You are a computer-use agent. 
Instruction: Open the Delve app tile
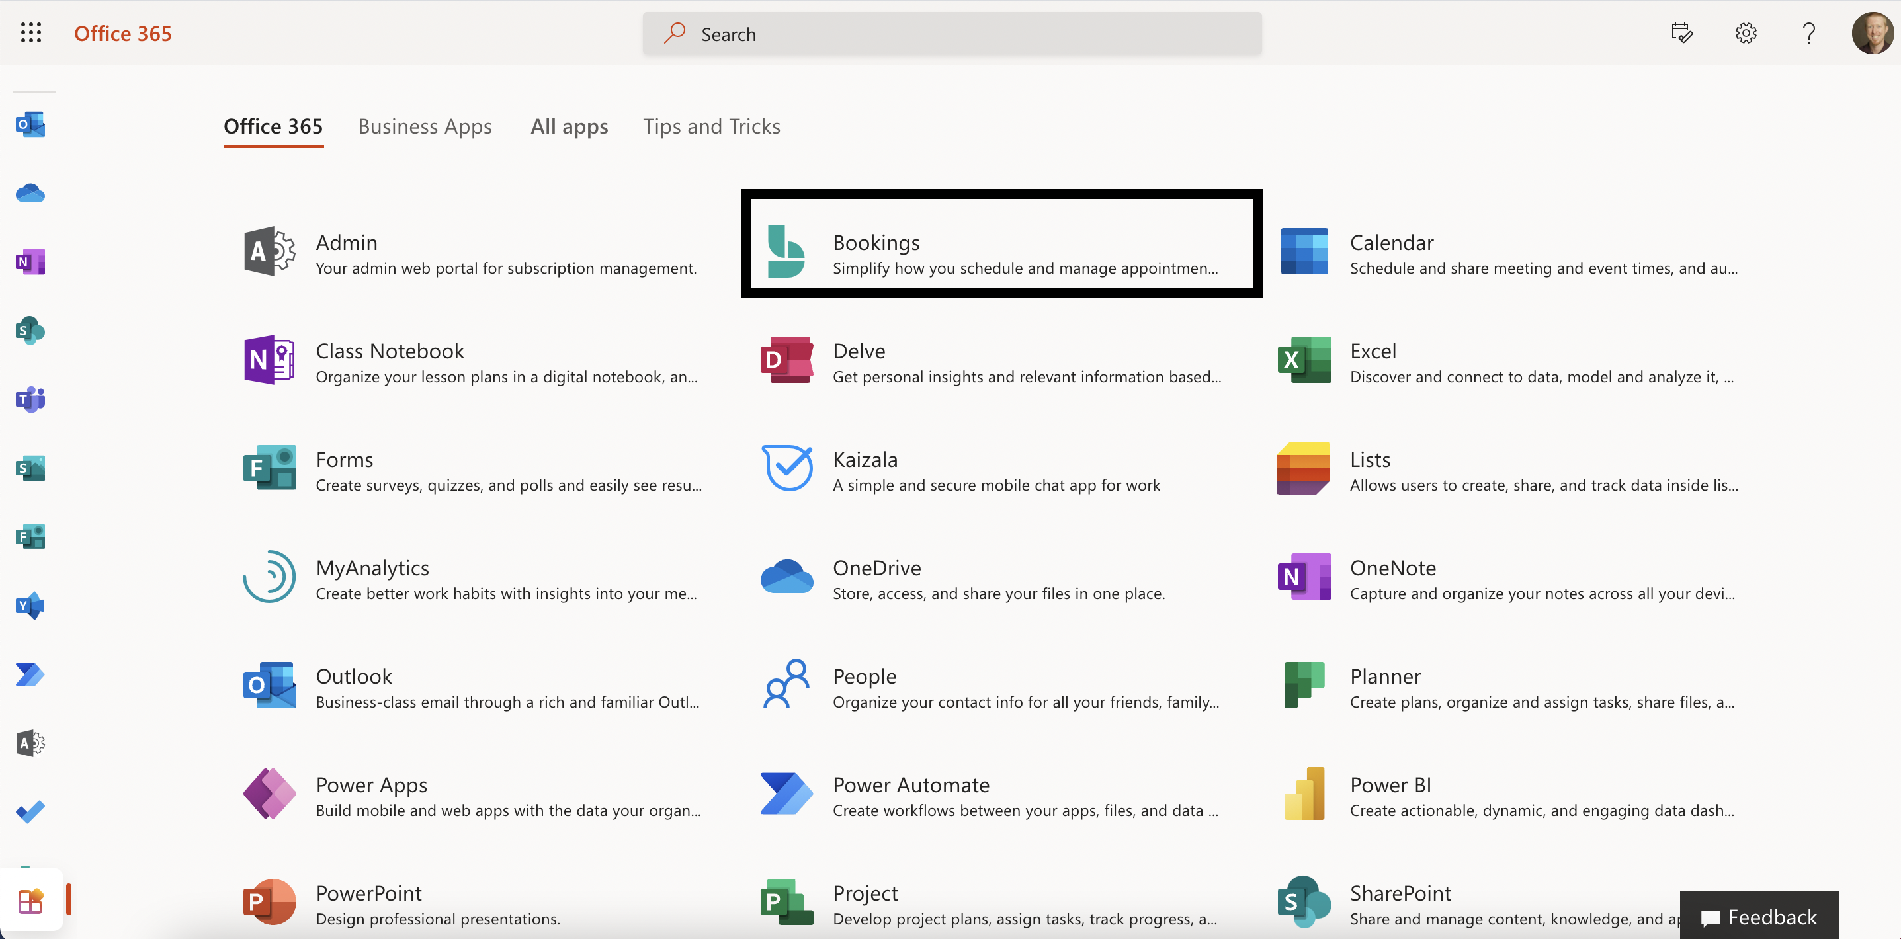tap(990, 360)
